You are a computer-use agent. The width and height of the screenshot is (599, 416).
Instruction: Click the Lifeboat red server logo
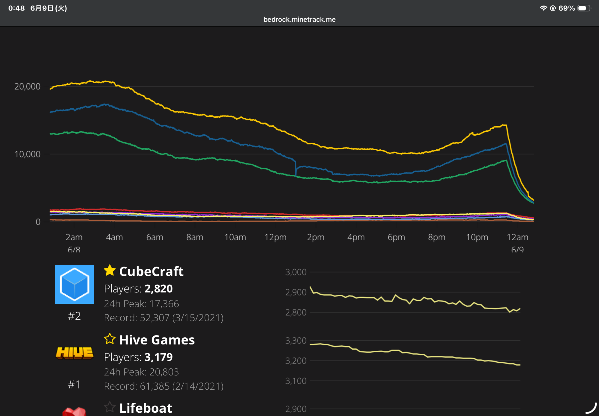click(x=74, y=412)
